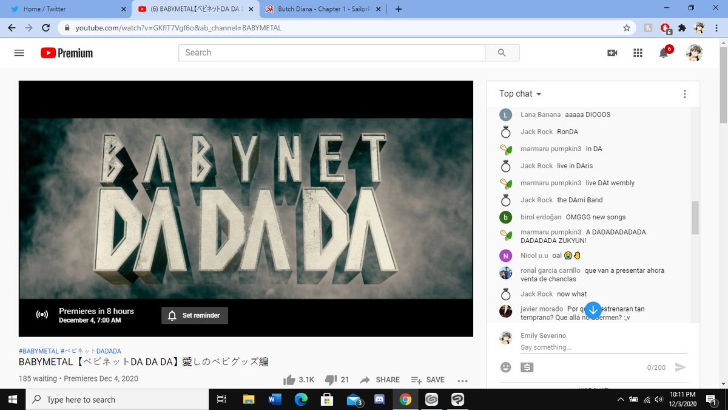Open the create video camera icon
Viewport: 728px width, 410px height.
point(612,53)
